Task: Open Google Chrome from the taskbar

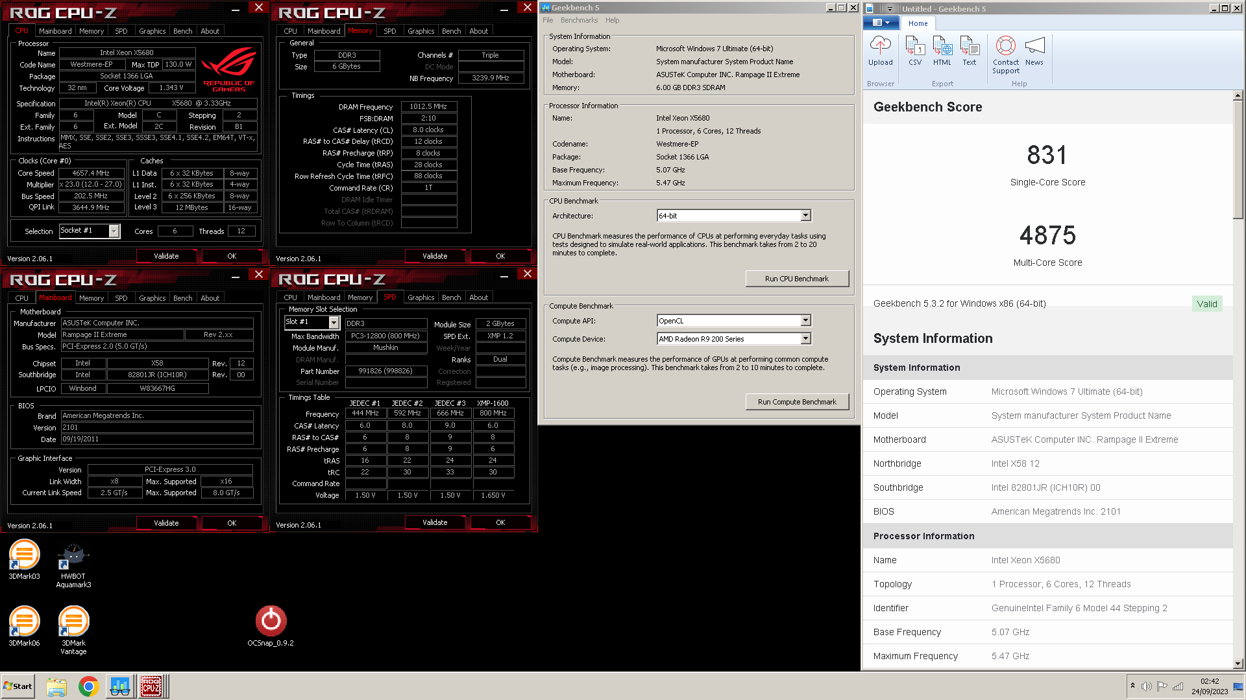Action: coord(88,686)
